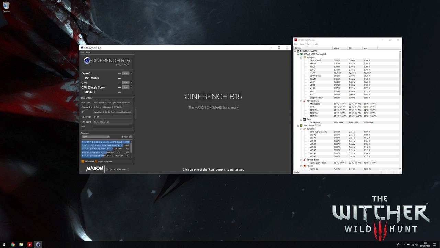
Task: Click the DESKTOP-EFA4S8J computer icon
Action: [298, 51]
